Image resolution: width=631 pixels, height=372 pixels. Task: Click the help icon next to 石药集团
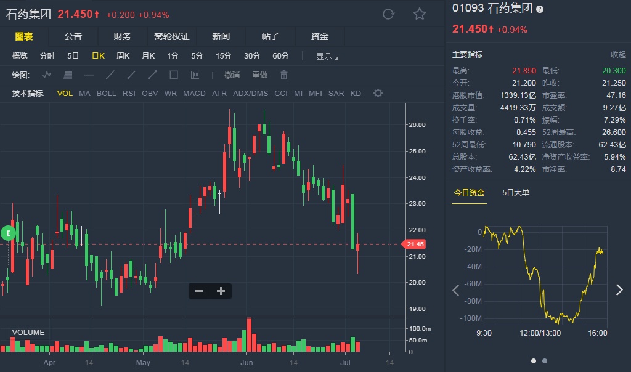[x=540, y=9]
